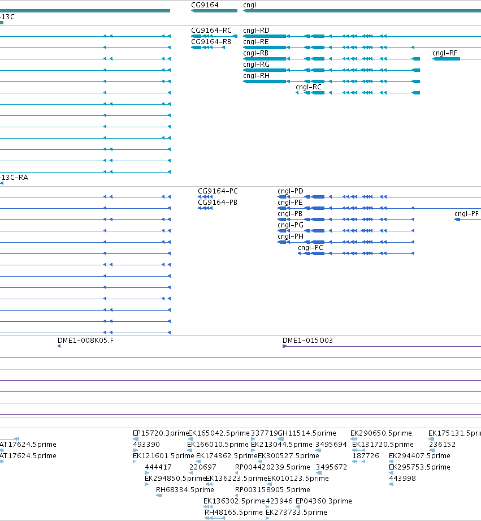Click the cngl-PD protein label
The width and height of the screenshot is (481, 521).
point(291,191)
